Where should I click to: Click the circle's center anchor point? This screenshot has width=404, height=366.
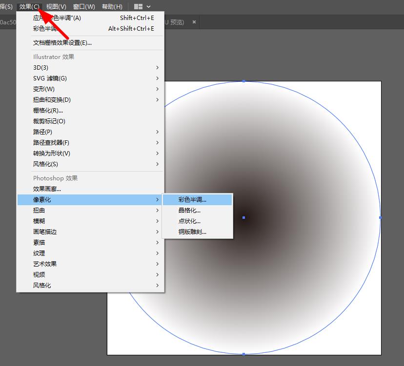tap(244, 218)
